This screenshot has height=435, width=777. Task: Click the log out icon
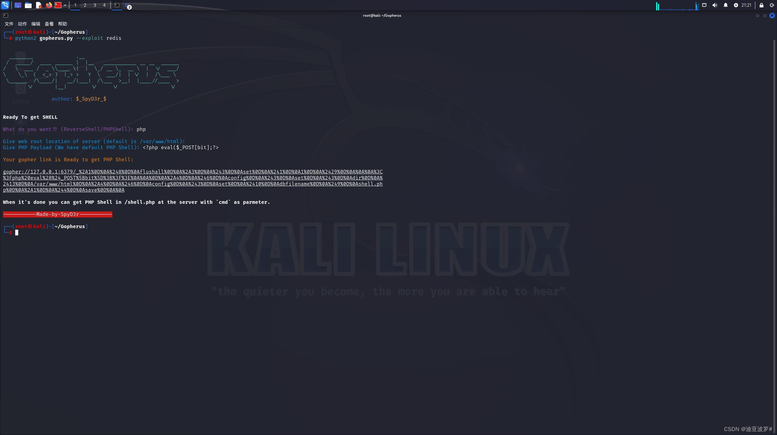tap(772, 5)
